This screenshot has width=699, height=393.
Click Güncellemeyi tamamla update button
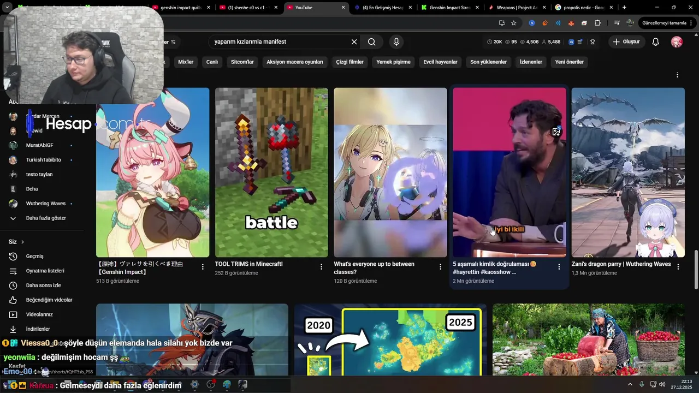tap(664, 23)
